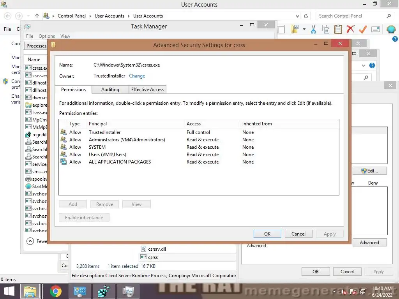
Task: Show hidden tray icons arrow
Action: point(334,292)
